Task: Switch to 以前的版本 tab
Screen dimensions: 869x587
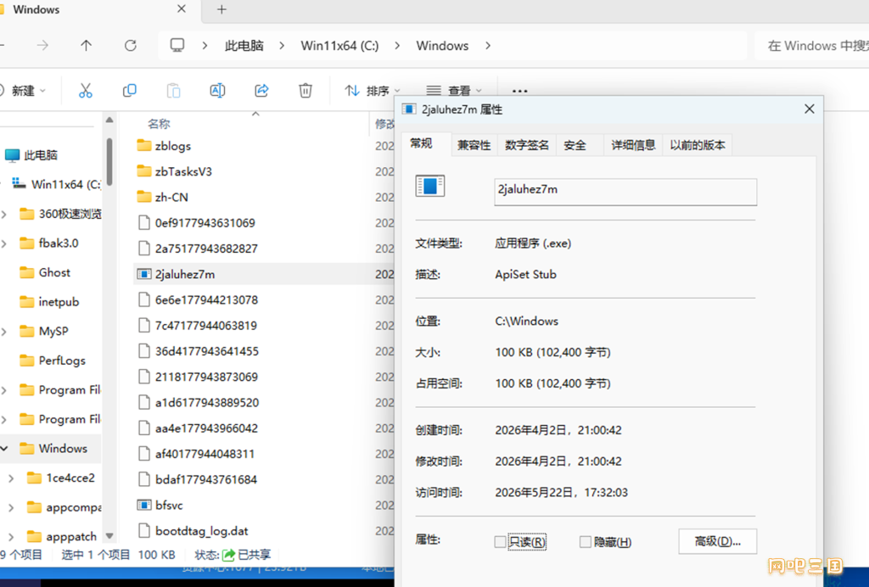Action: coord(698,145)
